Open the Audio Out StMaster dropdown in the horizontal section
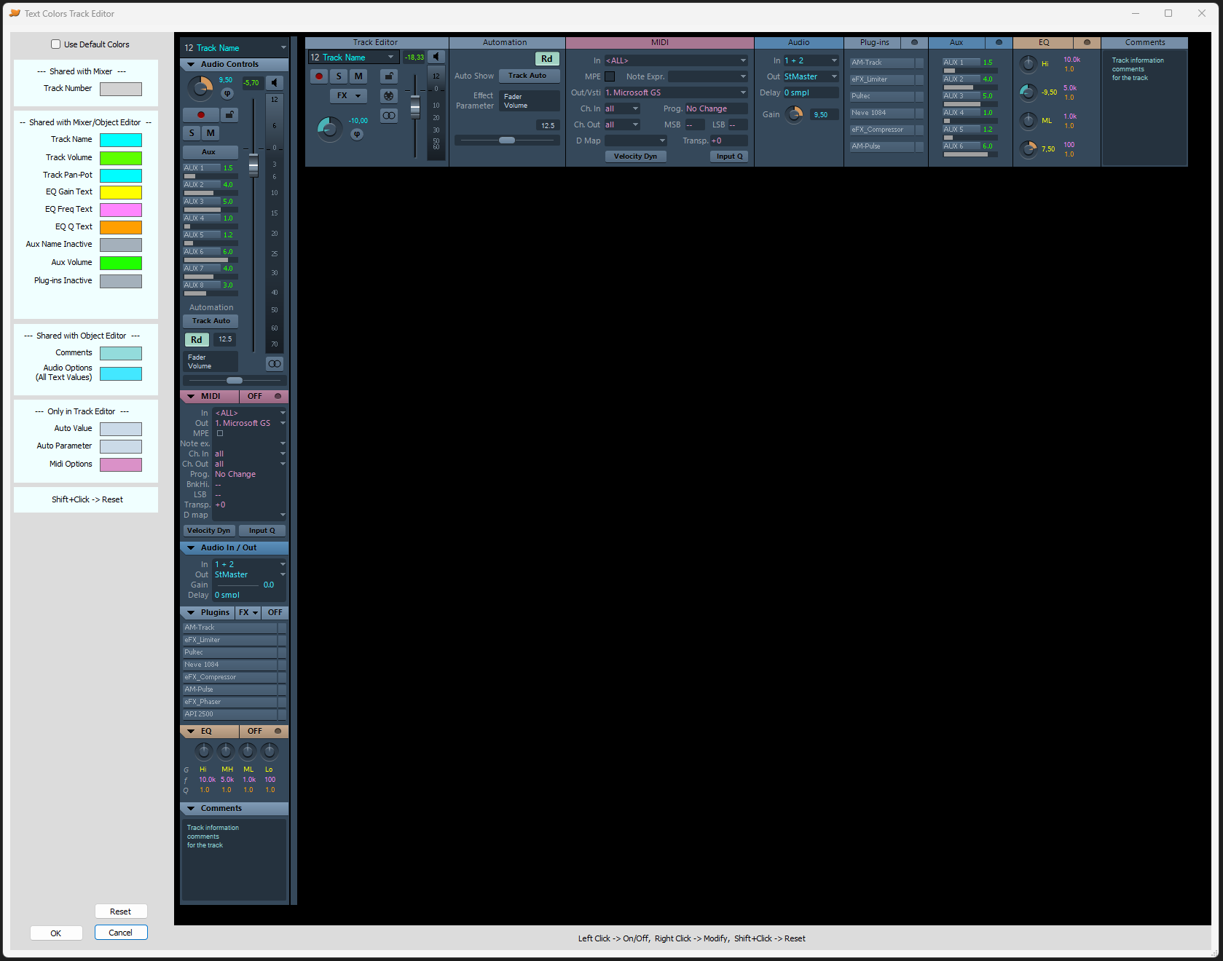 pos(811,76)
